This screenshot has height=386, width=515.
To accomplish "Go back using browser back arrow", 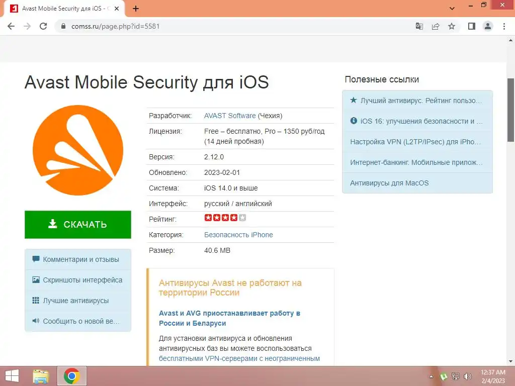I will tap(11, 26).
